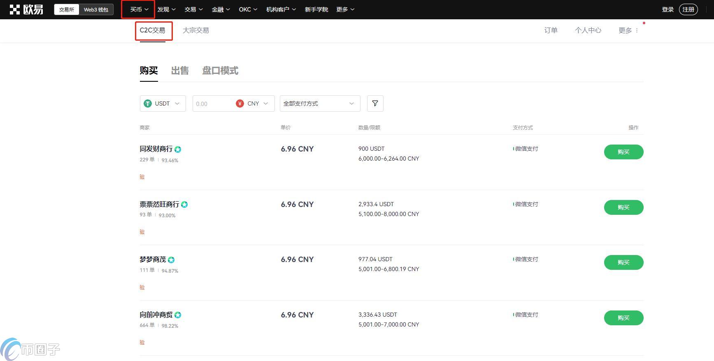Click the 5,001.00–6,800.19 CNY limit text
The height and width of the screenshot is (361, 714).
click(388, 269)
